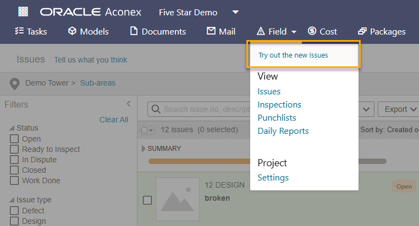
Task: Choose Punchlists in the Field menu
Action: click(277, 118)
